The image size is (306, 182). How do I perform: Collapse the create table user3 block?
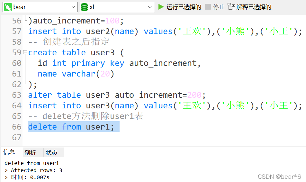point(25,52)
